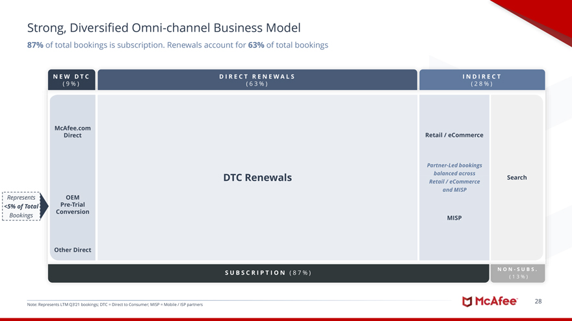Click the 'NEW DTC (9%)' header box
Screen dimensions: 572x321
(71, 80)
